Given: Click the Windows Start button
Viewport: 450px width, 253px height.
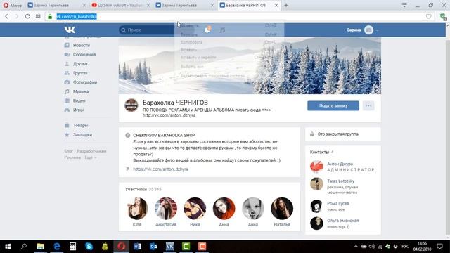Looking at the screenshot, I should pyautogui.click(x=8, y=247).
